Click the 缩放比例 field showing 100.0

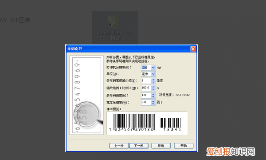click(x=146, y=88)
